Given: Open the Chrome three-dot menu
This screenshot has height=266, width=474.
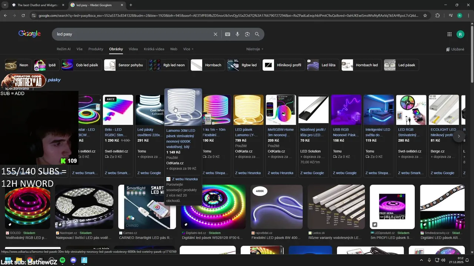Looking at the screenshot, I should pos(468,16).
